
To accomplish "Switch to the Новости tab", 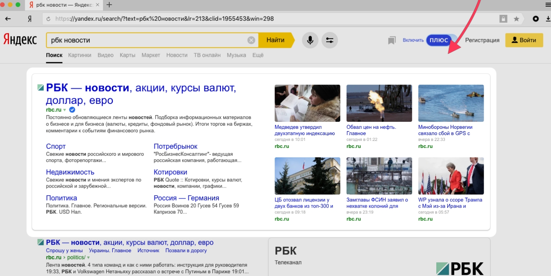I will (177, 55).
